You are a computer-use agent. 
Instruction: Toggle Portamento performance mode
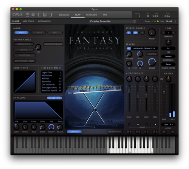(x=23, y=44)
